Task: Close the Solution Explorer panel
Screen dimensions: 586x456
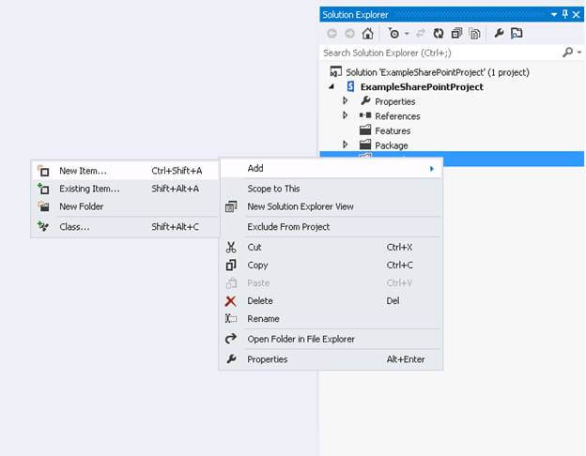Action: tap(576, 15)
